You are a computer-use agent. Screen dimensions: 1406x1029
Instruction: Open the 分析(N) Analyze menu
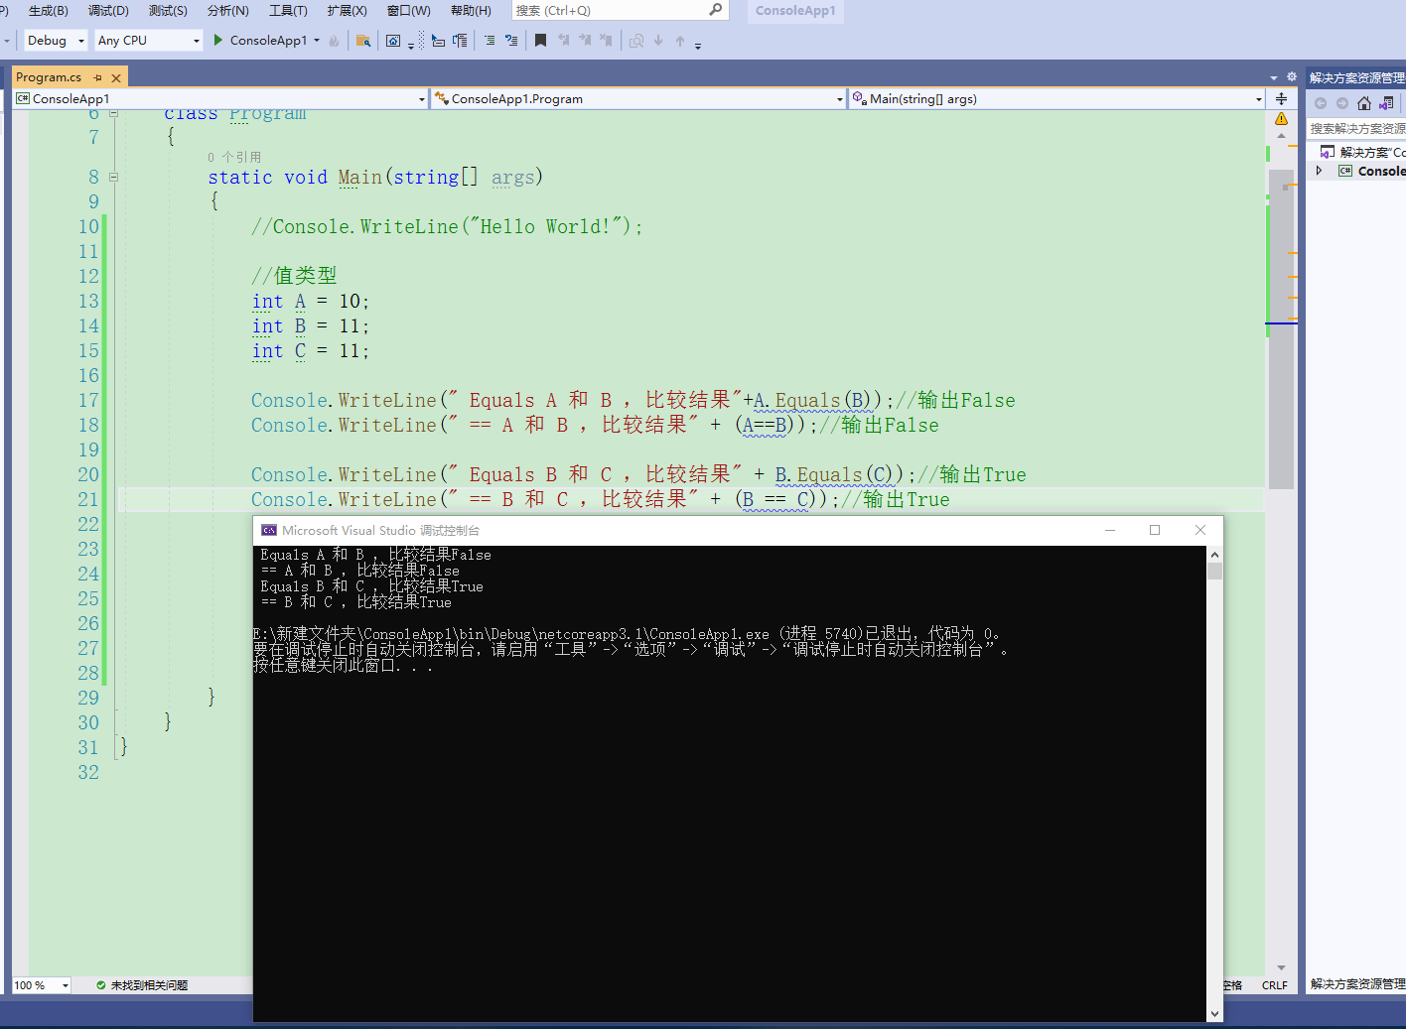click(227, 11)
